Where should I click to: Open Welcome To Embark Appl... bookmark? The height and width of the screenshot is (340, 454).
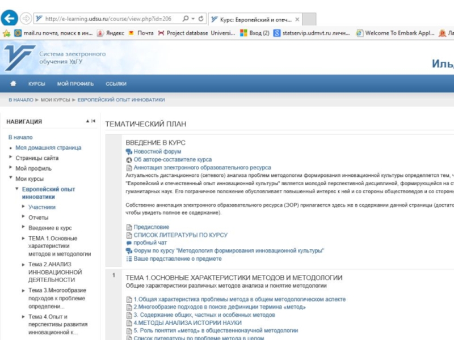395,33
